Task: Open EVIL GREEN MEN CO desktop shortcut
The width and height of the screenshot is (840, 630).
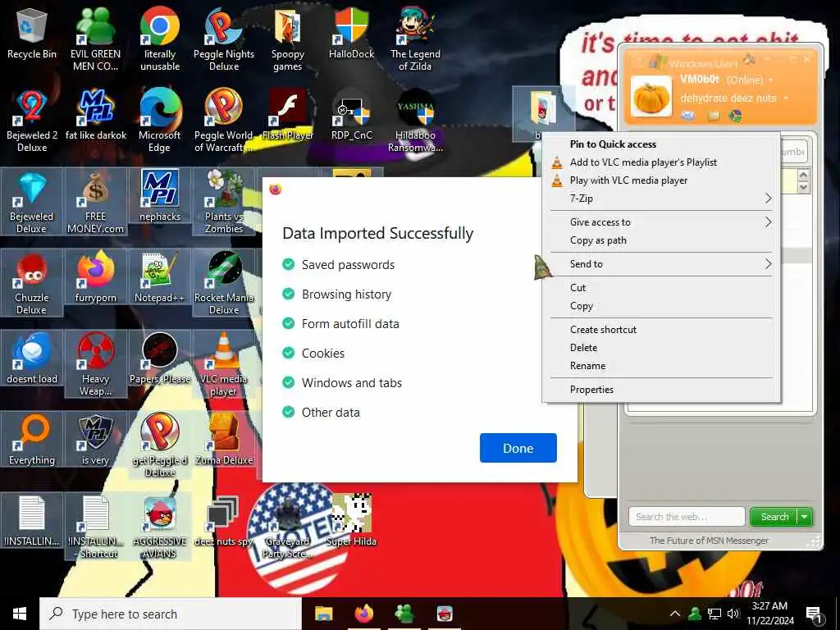Action: click(x=95, y=39)
